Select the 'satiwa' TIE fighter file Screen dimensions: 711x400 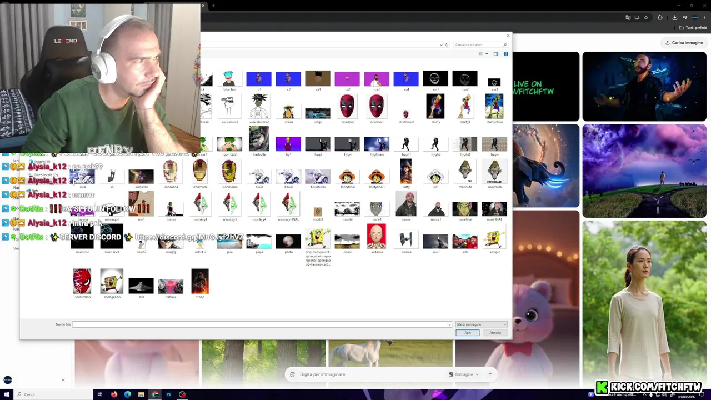click(406, 242)
